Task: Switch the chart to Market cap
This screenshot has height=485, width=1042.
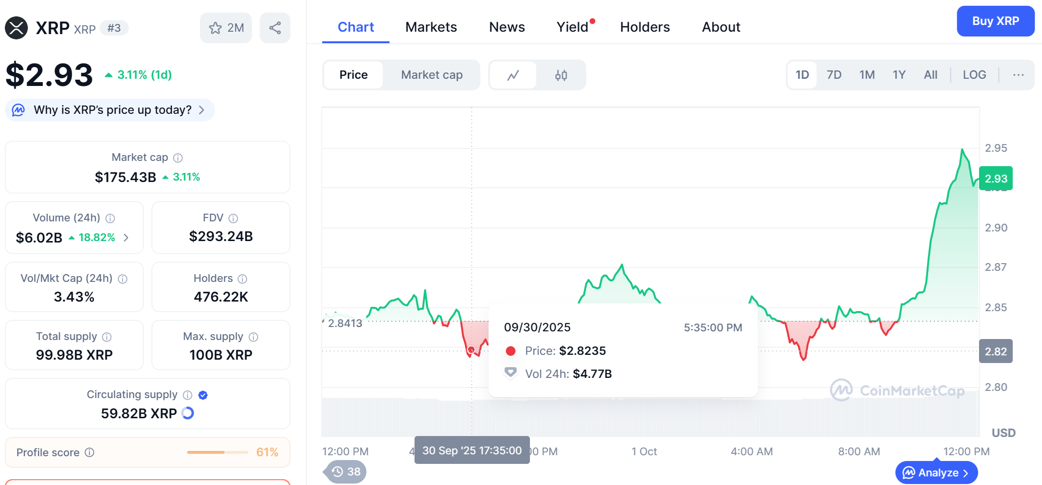Action: click(431, 75)
